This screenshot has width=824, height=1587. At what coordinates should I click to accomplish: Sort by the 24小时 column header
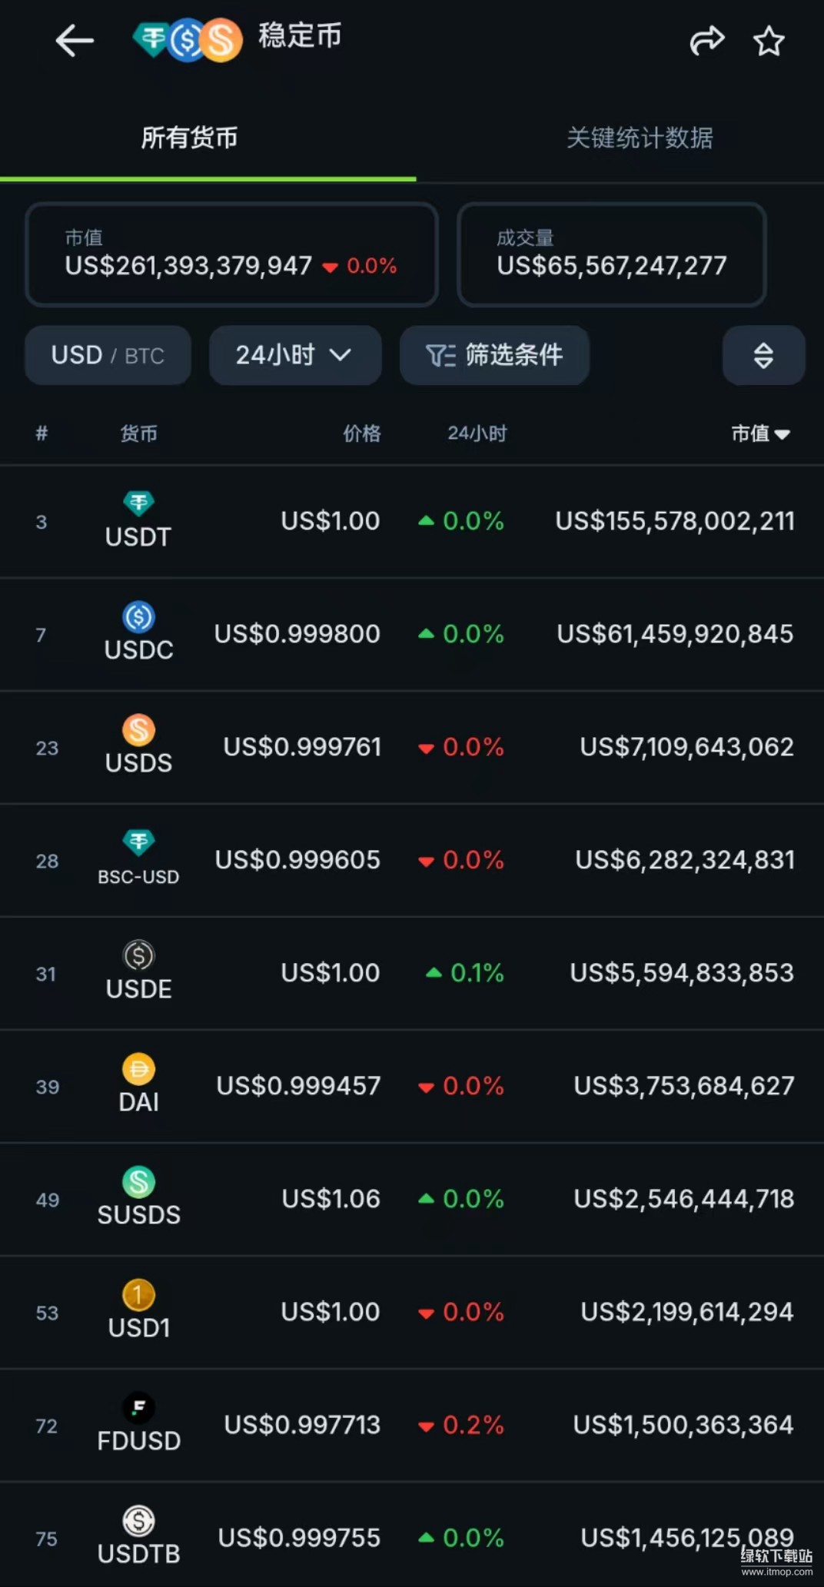coord(477,433)
